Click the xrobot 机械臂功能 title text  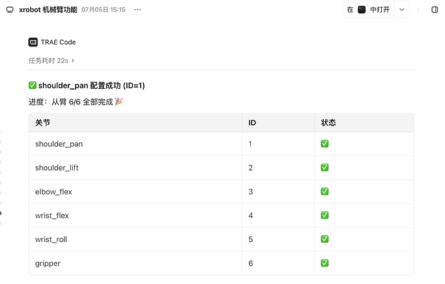[x=48, y=10]
